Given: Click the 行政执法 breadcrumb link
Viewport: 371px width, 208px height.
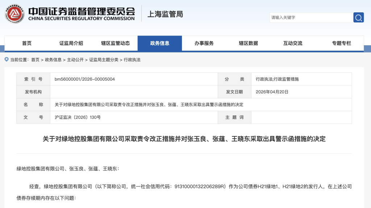Looking at the screenshot, I should 132,60.
